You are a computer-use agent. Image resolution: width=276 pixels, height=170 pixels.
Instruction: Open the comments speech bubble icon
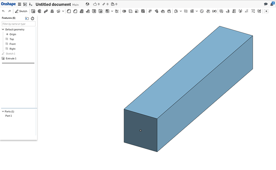tap(266, 4)
